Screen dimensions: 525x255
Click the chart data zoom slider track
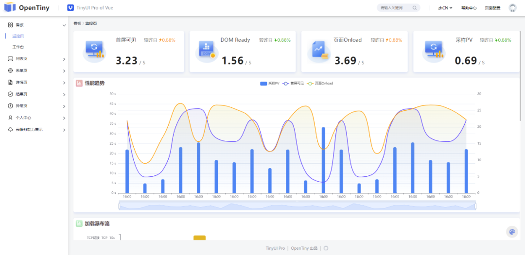click(x=297, y=206)
